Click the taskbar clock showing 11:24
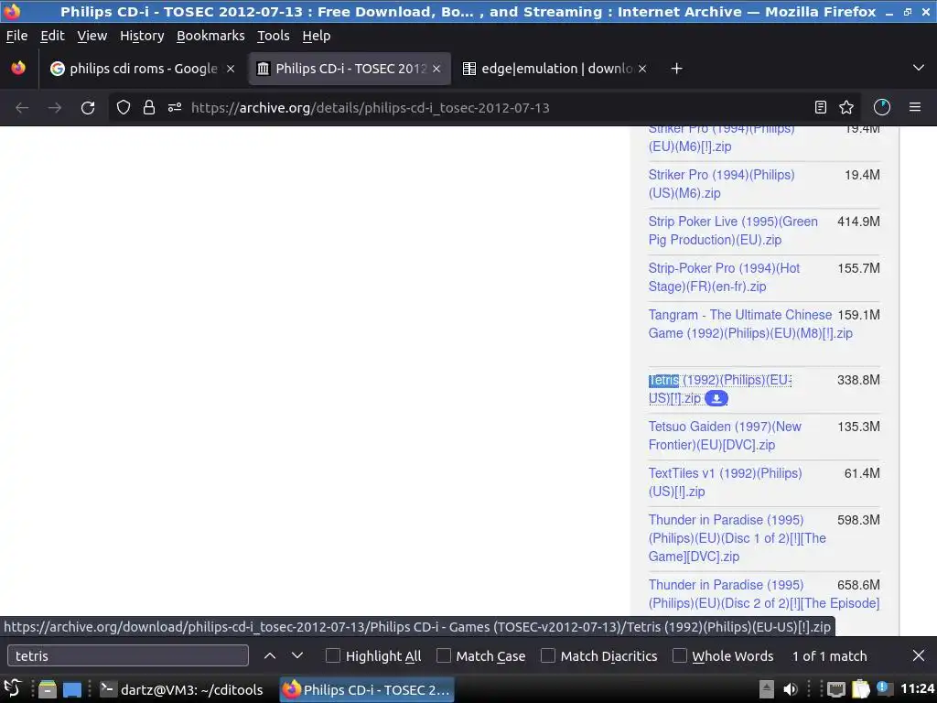937x703 pixels. [x=917, y=689]
